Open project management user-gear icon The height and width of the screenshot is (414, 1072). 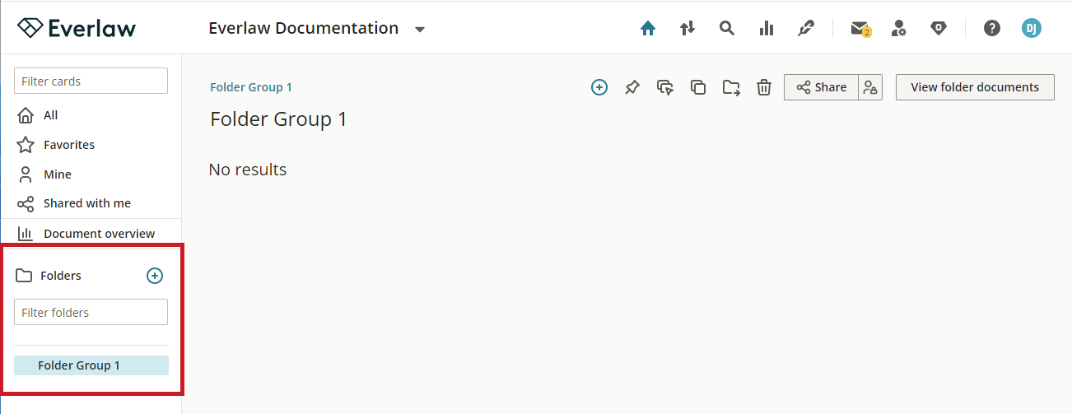click(899, 28)
